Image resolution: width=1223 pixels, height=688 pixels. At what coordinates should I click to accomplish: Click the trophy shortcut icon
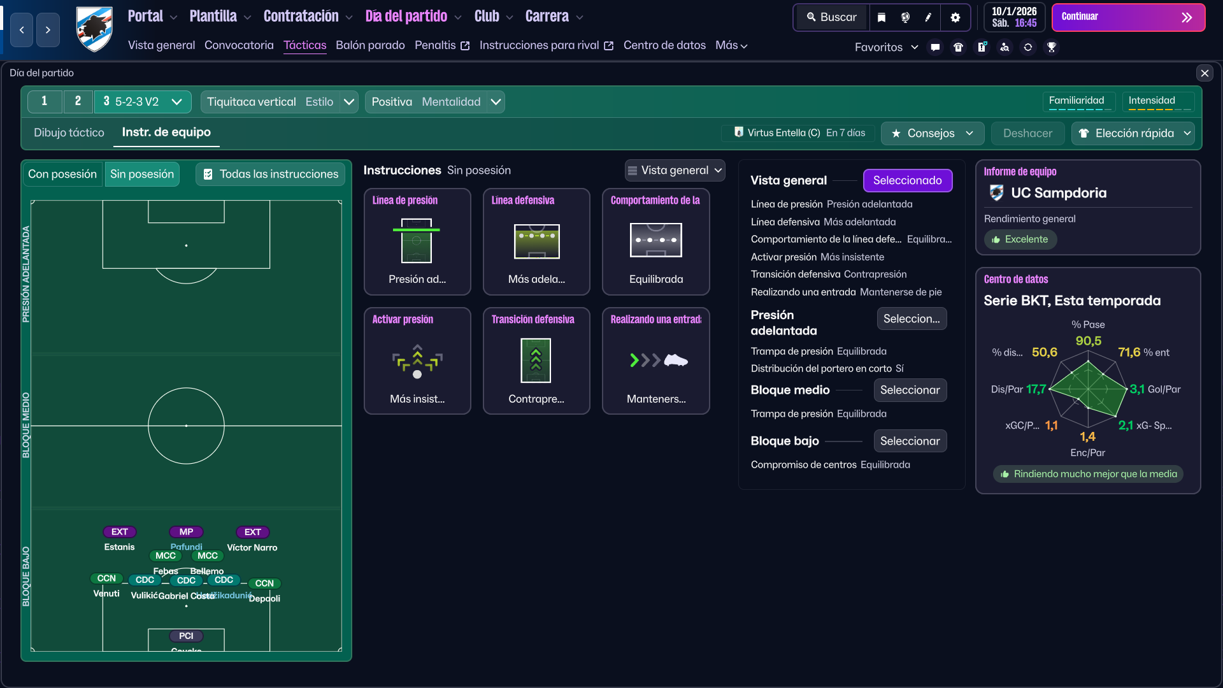point(1052,47)
